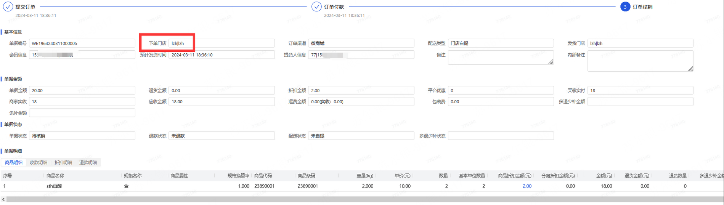Click the resize grip of the 备注 textarea
Image resolution: width=724 pixels, height=205 pixels.
pos(551,62)
